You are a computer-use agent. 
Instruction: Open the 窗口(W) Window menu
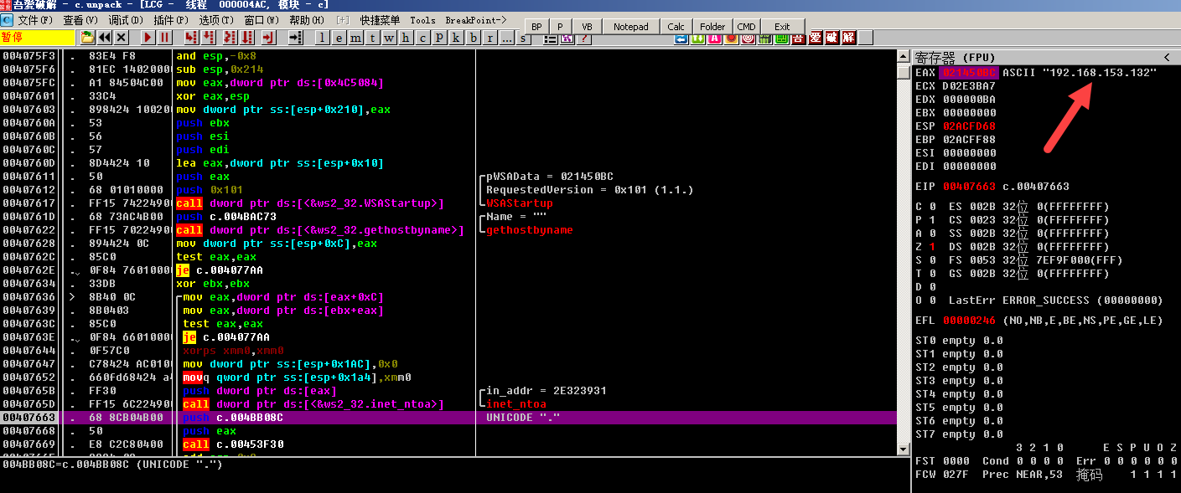tap(262, 20)
